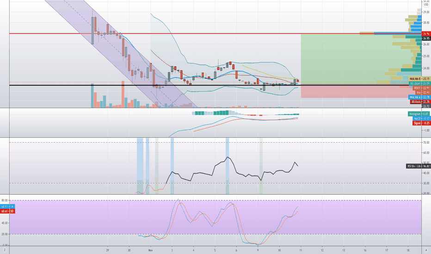Click the blue 'MA:MA-A 22.78' label
The image size is (431, 254).
pos(419,97)
